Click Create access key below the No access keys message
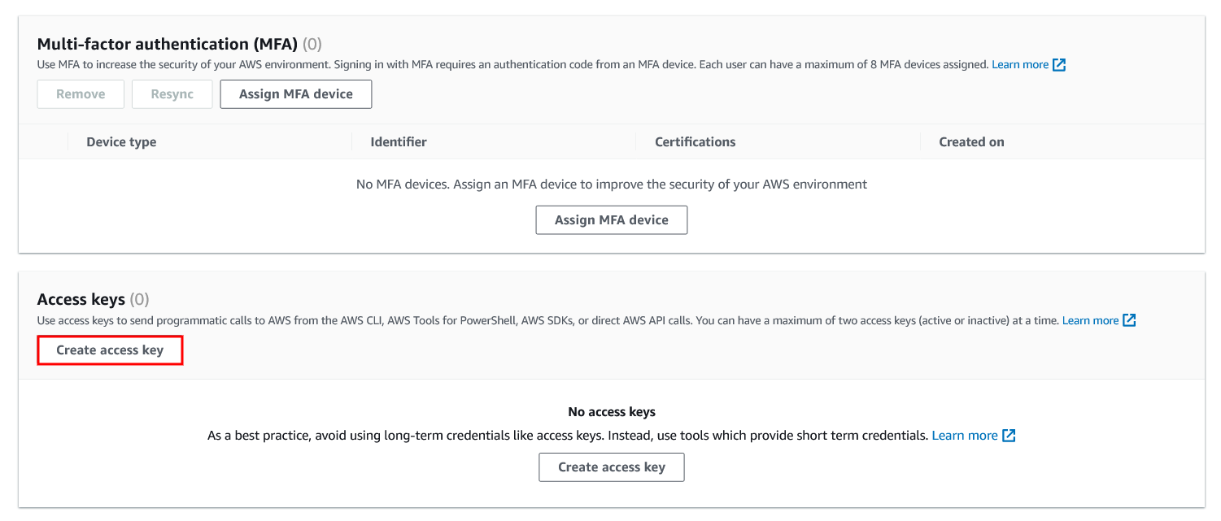This screenshot has height=521, width=1221. coord(612,467)
